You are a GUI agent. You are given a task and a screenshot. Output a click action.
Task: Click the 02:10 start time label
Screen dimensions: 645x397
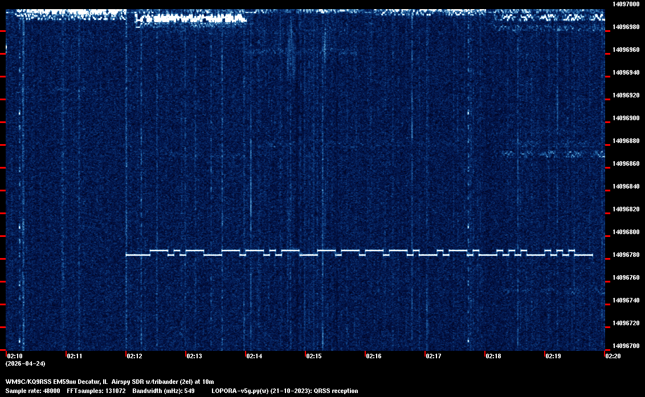click(x=15, y=356)
